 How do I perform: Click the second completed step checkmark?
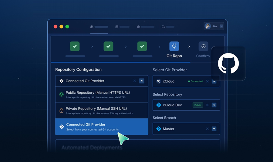[x=108, y=47]
